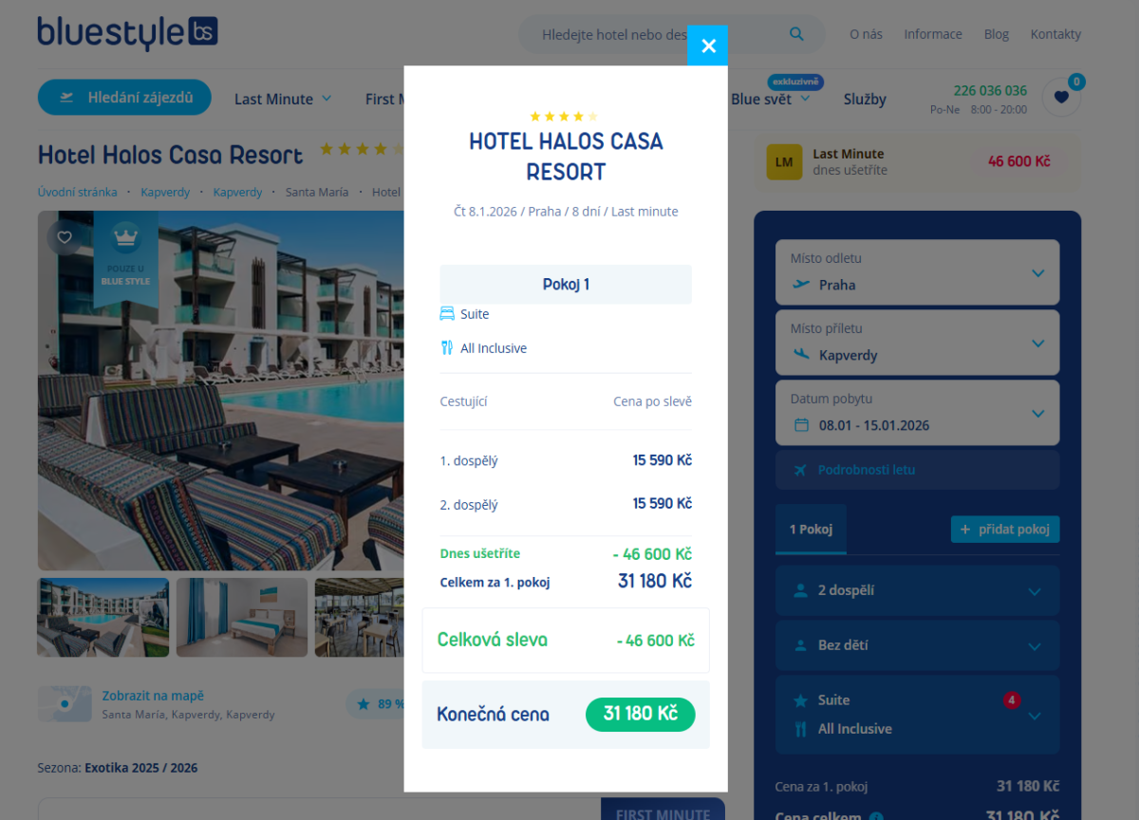Expand the Bez dětí children selector
This screenshot has height=820, width=1139.
tap(917, 645)
